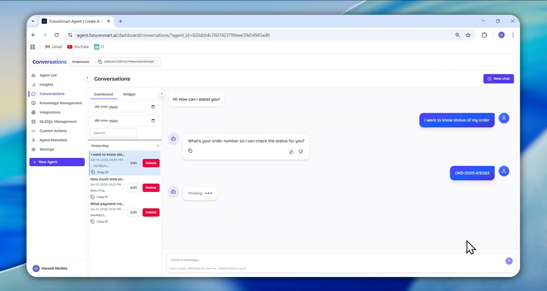Open first date field calendar picker
This screenshot has width=547, height=291.
[153, 107]
